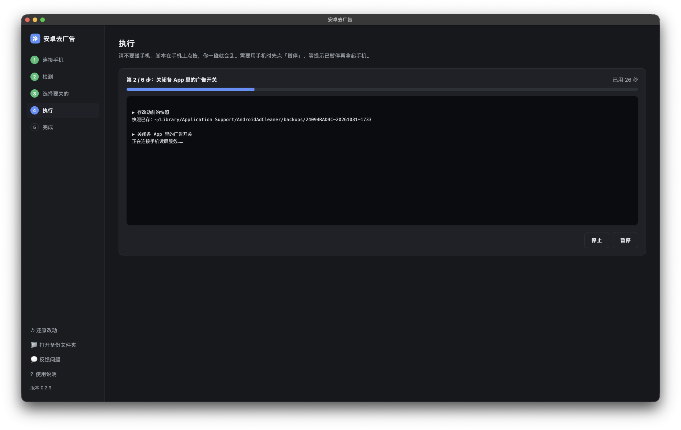
Task: Click the 请不要碰手机 instruction text
Action: [x=245, y=56]
